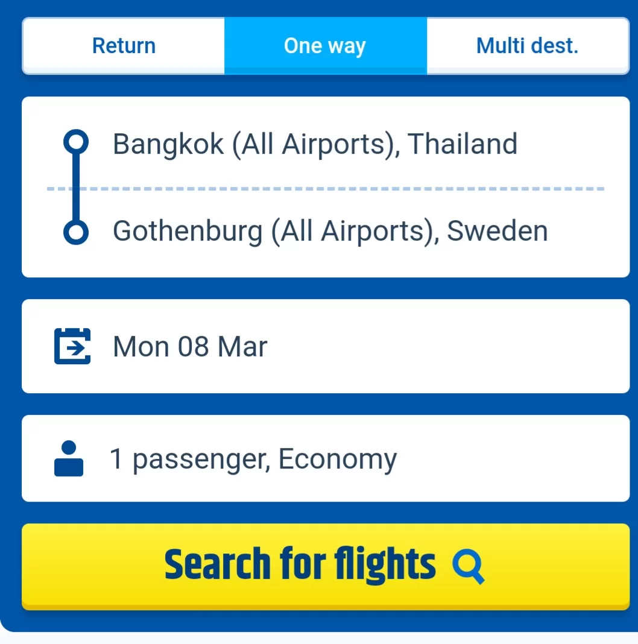The image size is (638, 644).
Task: Open the Multi dest. tab
Action: click(527, 46)
